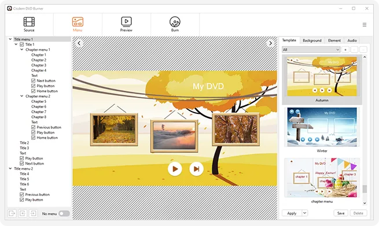Open the Menu step

point(78,24)
